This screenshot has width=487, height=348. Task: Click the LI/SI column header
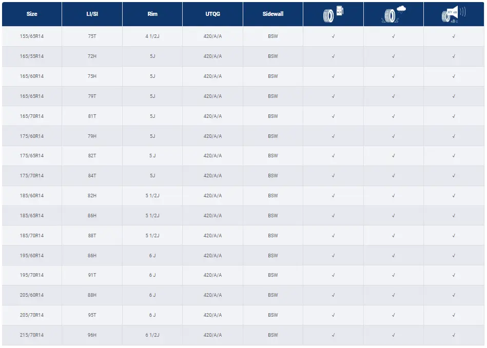click(x=92, y=14)
